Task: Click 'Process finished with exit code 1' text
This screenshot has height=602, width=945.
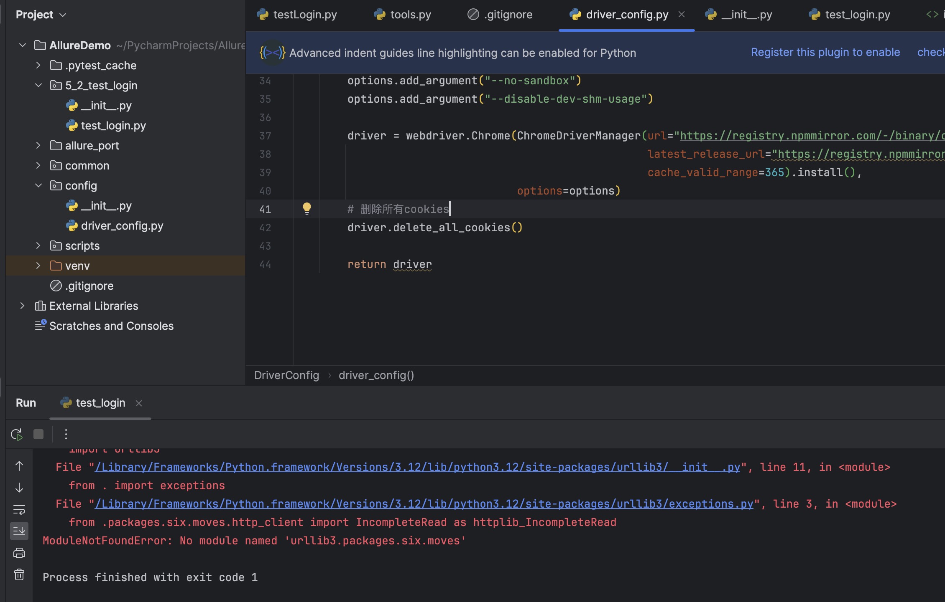Action: 150,577
